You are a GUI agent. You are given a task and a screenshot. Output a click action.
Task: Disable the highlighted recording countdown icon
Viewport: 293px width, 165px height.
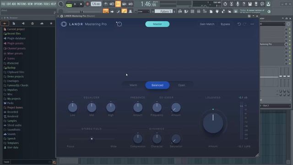[118, 4]
